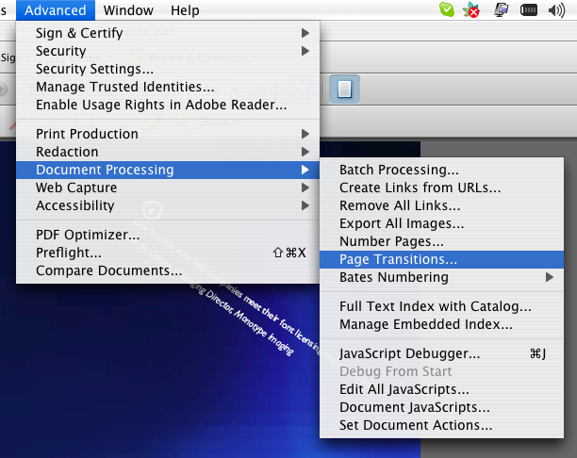Open Page Transitions...

tap(441, 260)
